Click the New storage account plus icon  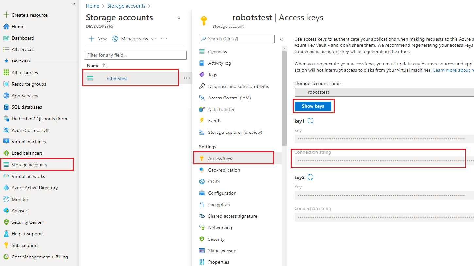coord(91,39)
